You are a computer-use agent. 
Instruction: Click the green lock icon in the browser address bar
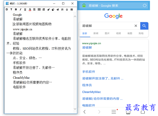84,5
